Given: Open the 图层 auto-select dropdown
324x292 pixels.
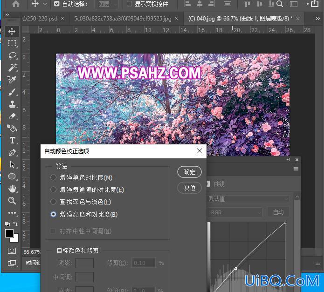Looking at the screenshot, I should point(107,4).
